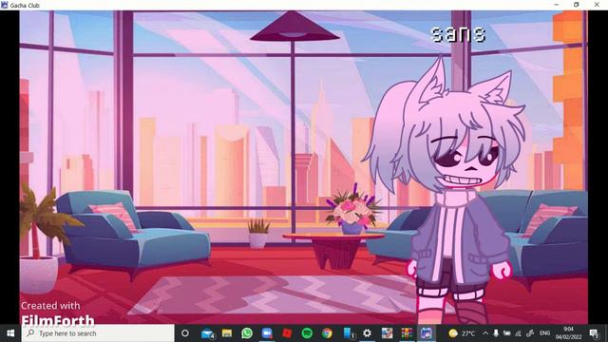
Task: Open the 27°C weather widget
Action: [x=462, y=333]
